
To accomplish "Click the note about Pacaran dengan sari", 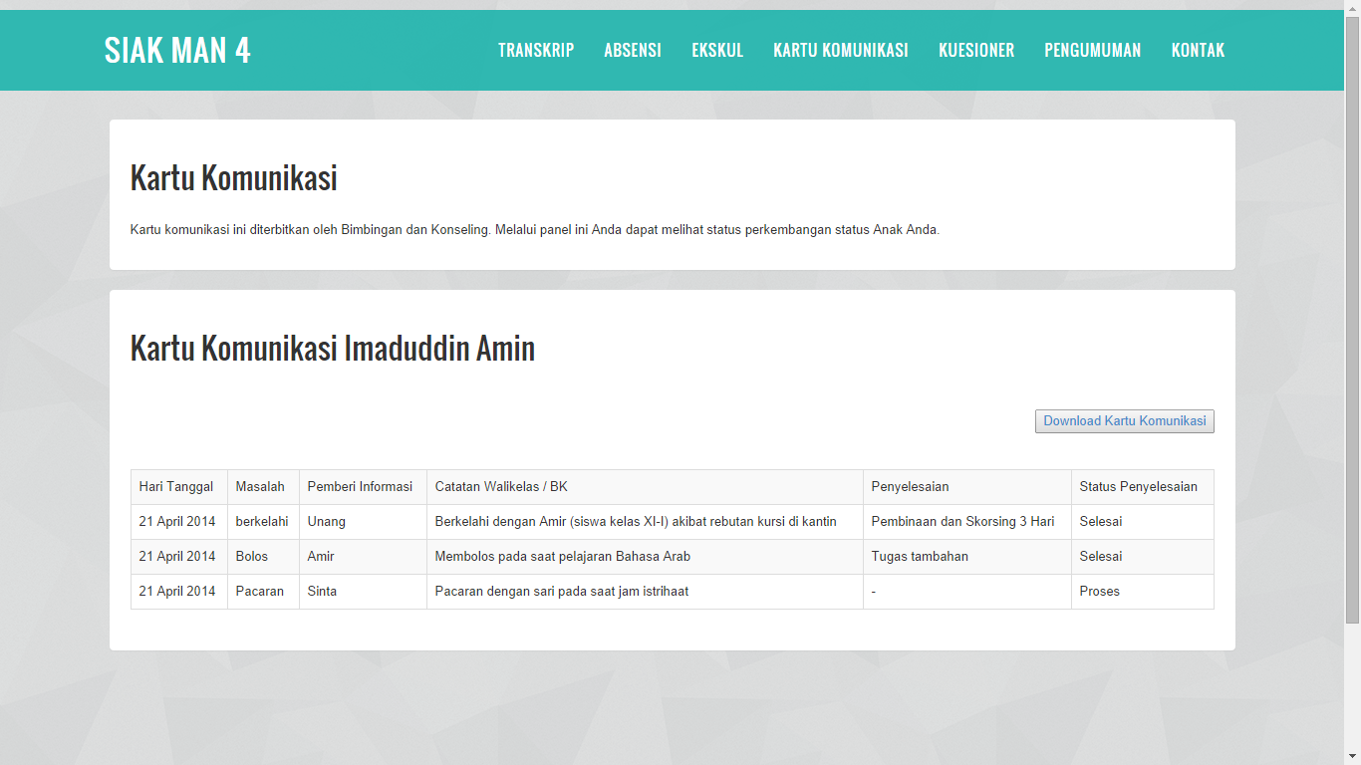I will click(562, 592).
